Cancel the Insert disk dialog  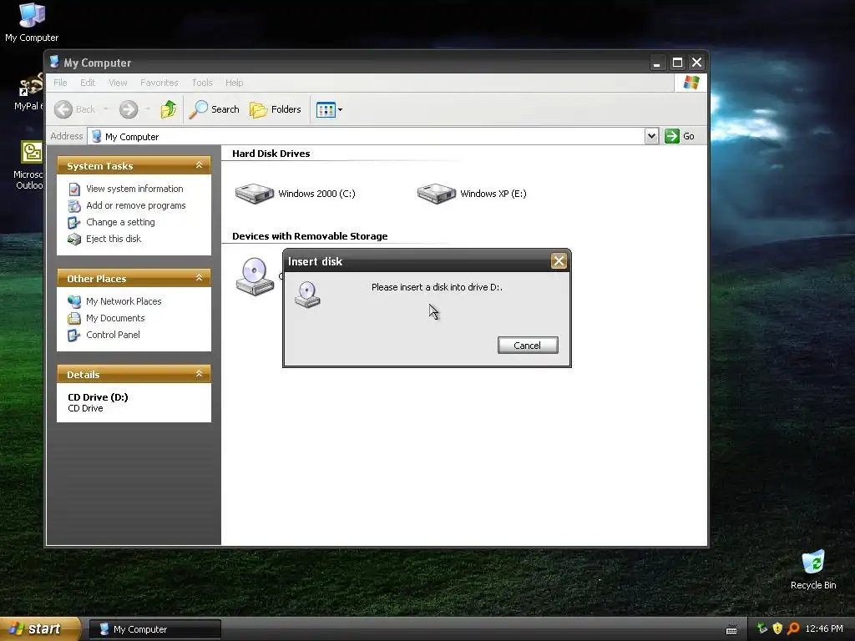tap(528, 346)
